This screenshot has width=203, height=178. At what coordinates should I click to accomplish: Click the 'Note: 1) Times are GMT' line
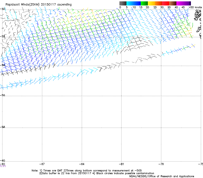(x=87, y=171)
